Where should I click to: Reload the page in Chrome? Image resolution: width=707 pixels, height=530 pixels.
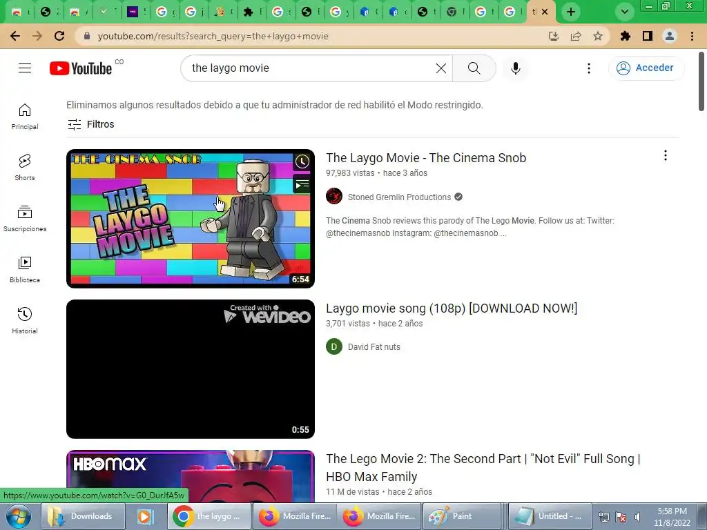pos(59,36)
